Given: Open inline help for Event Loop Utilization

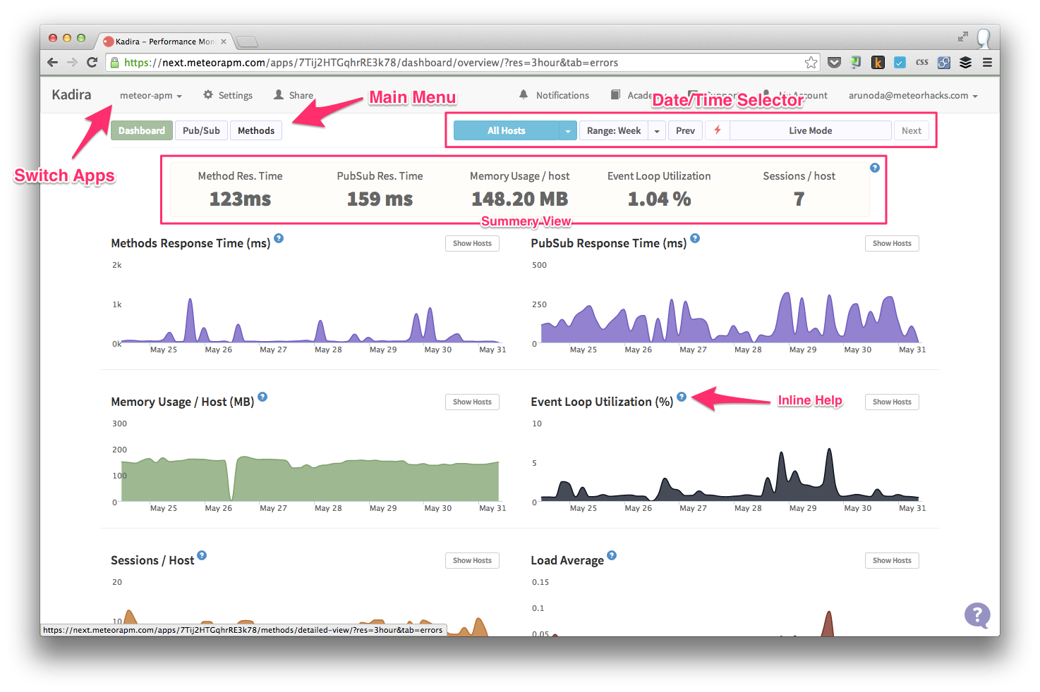Looking at the screenshot, I should pyautogui.click(x=681, y=397).
